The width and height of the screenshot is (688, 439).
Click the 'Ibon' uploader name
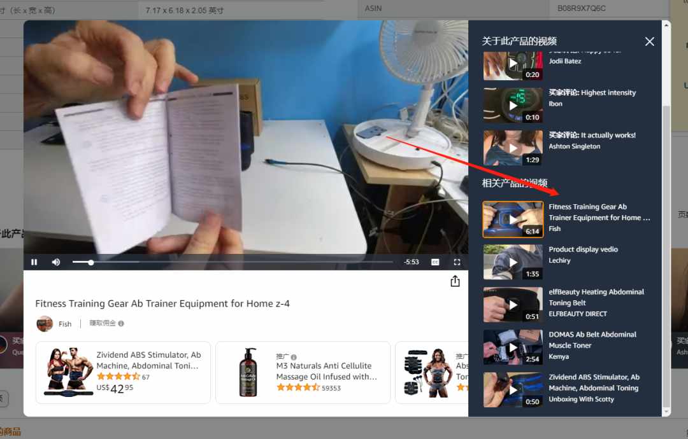coord(555,104)
